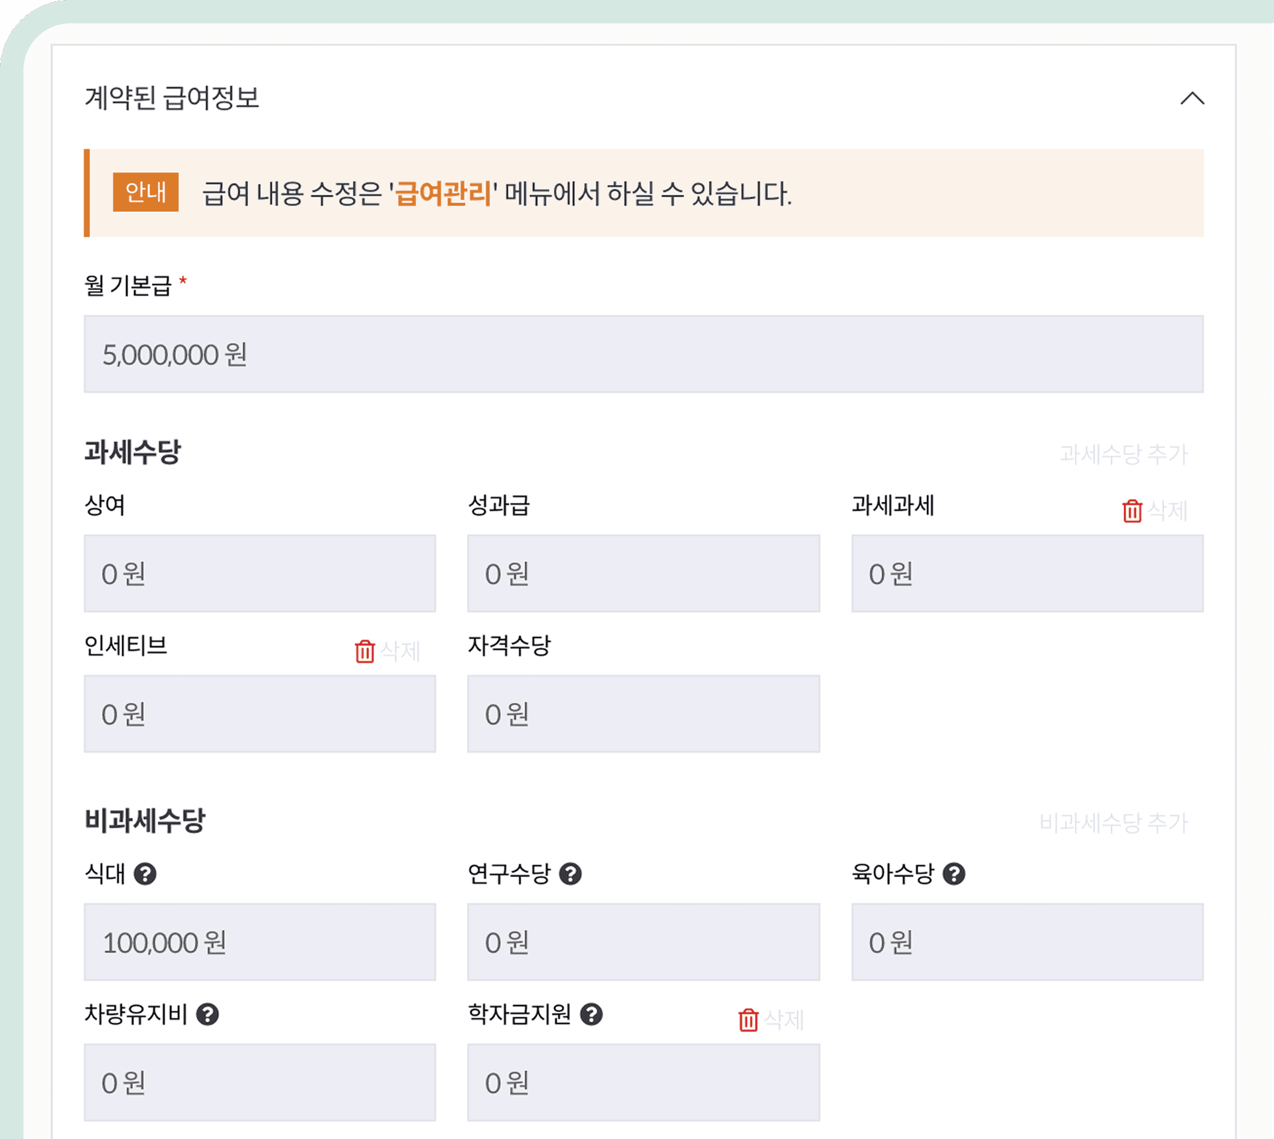Click the 과세과세 label

893,505
